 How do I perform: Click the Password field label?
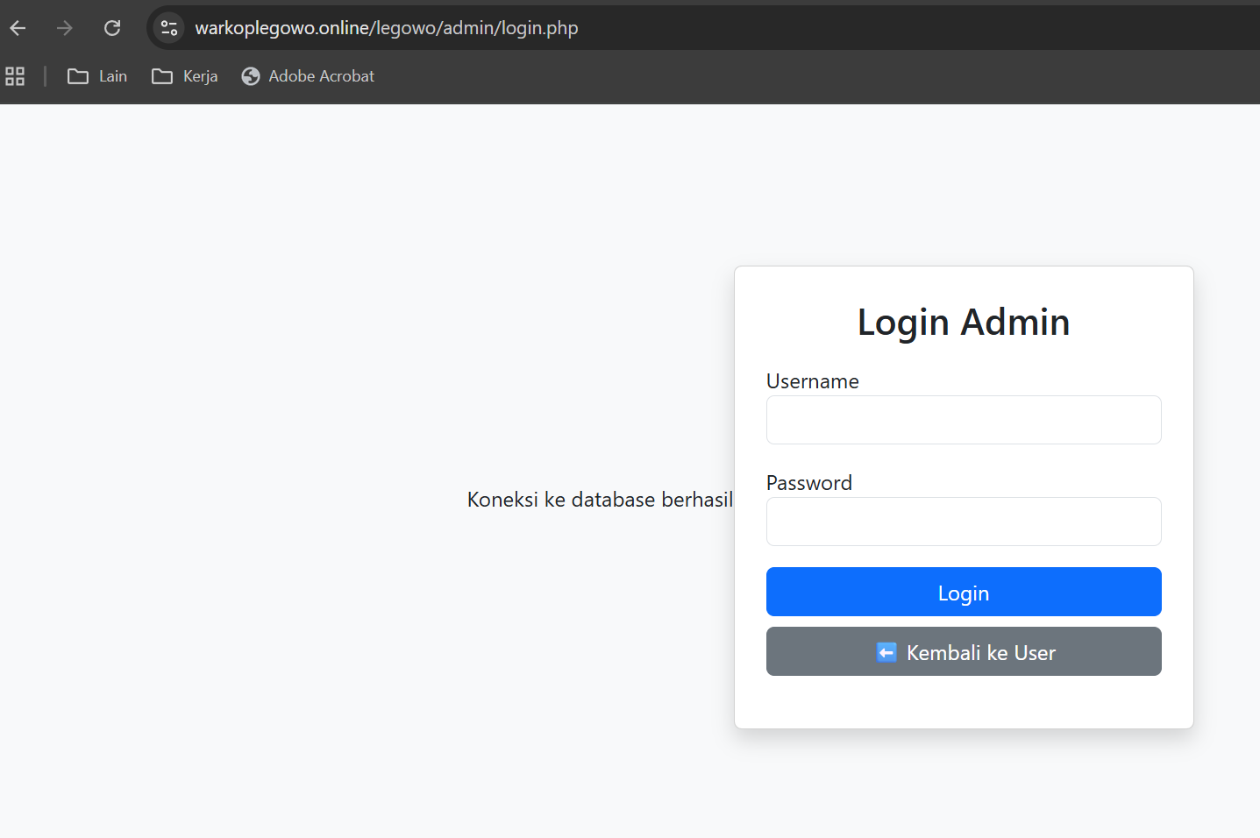pos(809,483)
